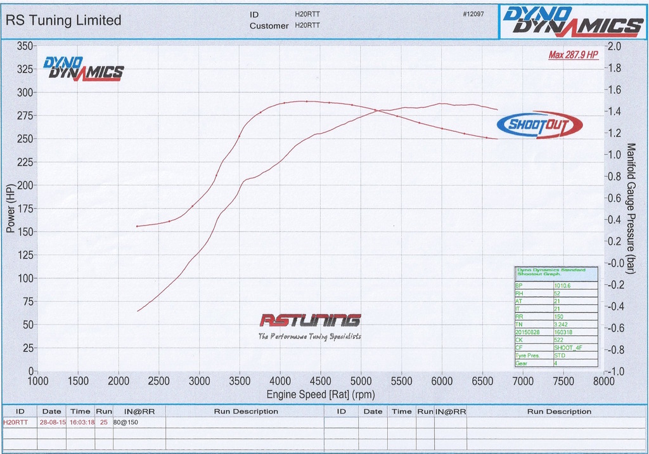Click the run date 28-08-15
Viewport: 649px width, 454px height.
pos(52,422)
